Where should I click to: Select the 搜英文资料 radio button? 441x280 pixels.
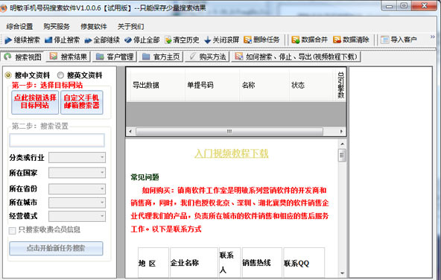point(60,75)
